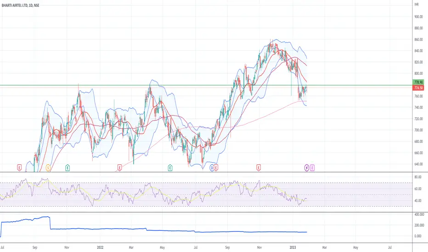Screen dimensions: 428x252
Task: Click the 900.00 price axis label
Action: [418, 16]
